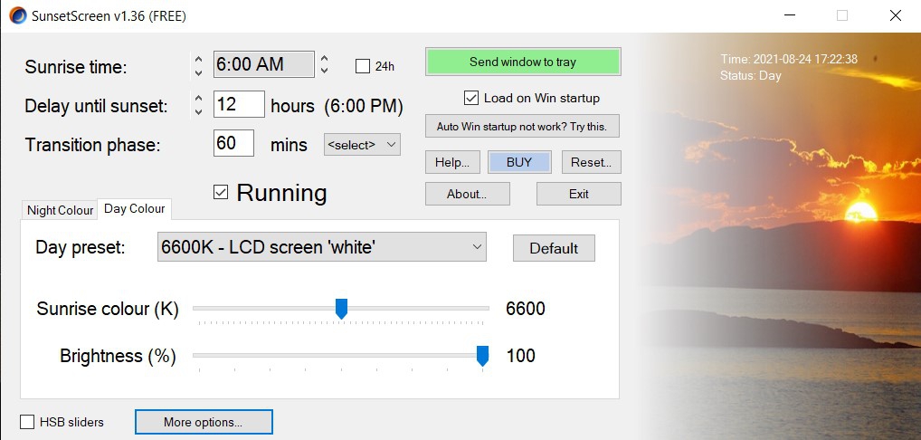This screenshot has width=921, height=440.
Task: Decrease sunrise hour with left down arrow
Action: point(198,72)
